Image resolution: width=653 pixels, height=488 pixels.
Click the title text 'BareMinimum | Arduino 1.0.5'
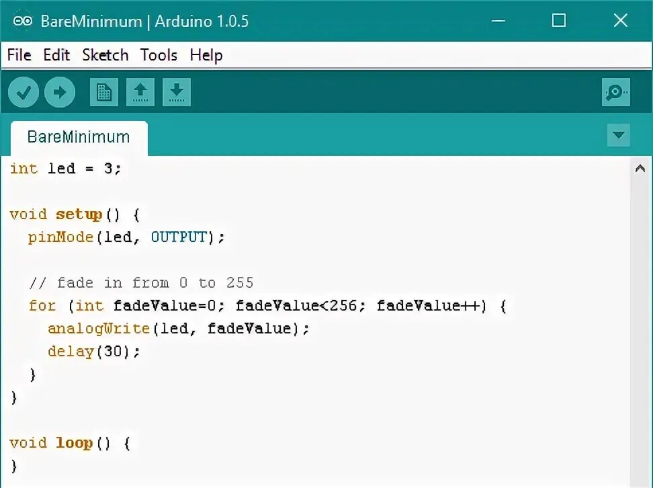pyautogui.click(x=144, y=21)
